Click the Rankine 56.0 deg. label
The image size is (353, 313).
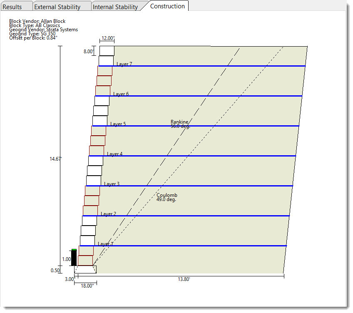tap(180, 124)
